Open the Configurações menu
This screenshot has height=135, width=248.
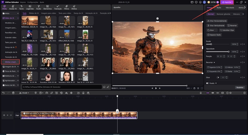click(33, 2)
